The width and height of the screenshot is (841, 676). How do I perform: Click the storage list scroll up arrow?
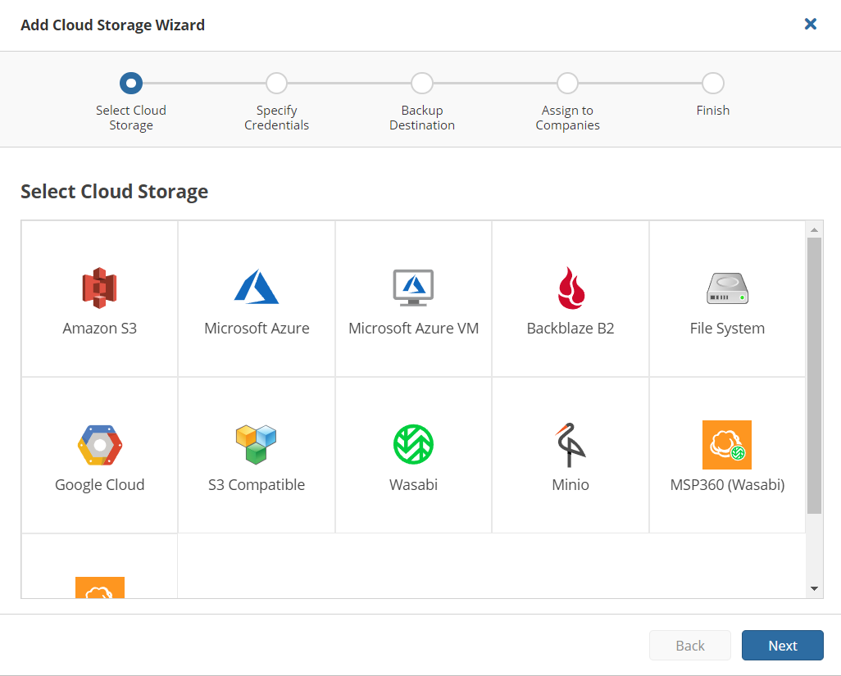tap(814, 230)
